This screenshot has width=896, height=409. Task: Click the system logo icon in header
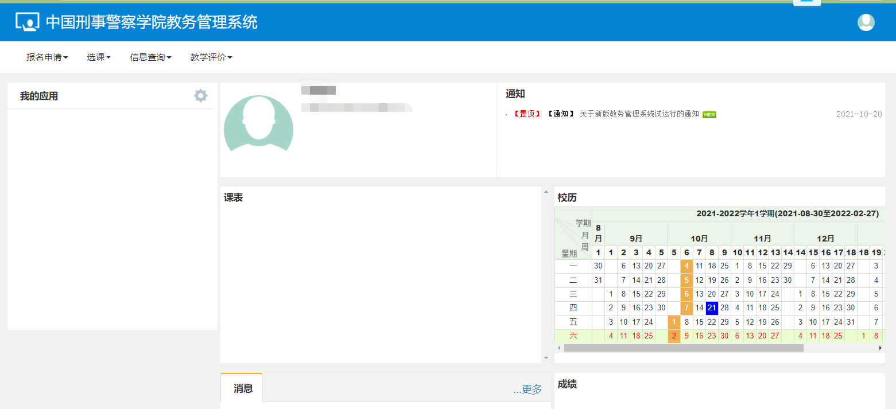coord(27,22)
